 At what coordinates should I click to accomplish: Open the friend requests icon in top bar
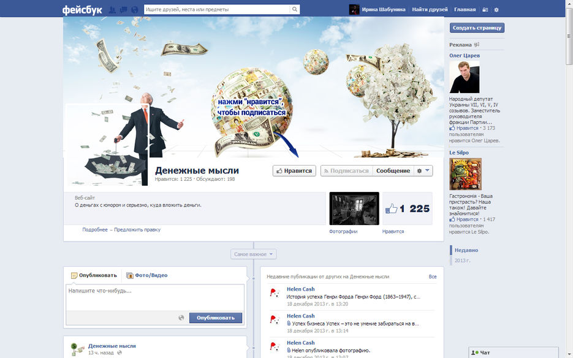[113, 10]
